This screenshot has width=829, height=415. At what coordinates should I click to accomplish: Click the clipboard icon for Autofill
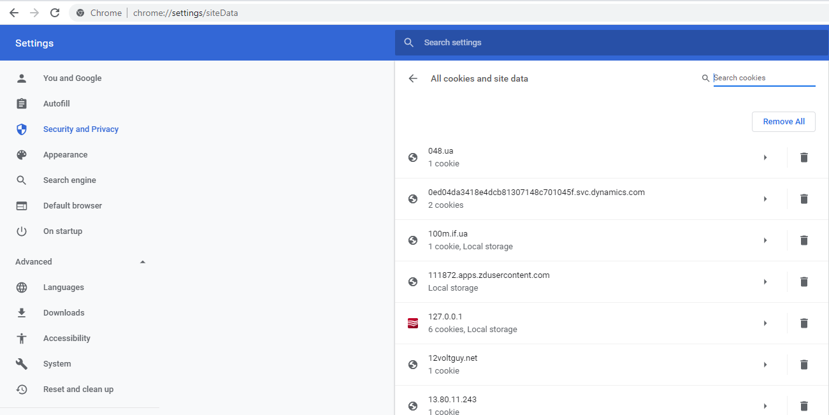click(x=22, y=104)
